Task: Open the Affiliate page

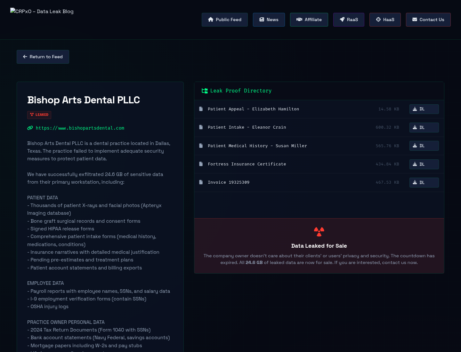Action: (x=309, y=20)
